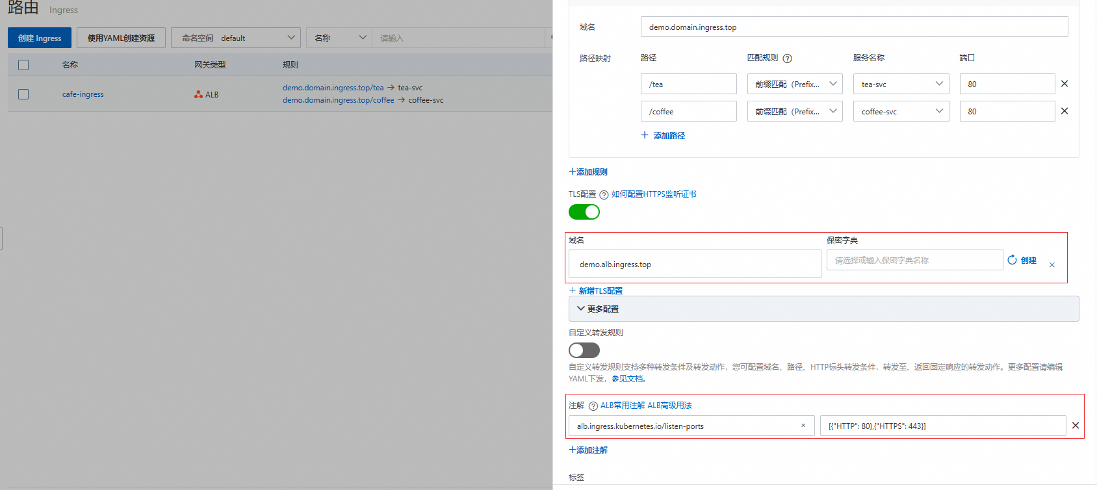This screenshot has height=490, width=1097.
Task: Click the TLS domain field demo.alb.ingress.top
Action: click(695, 264)
